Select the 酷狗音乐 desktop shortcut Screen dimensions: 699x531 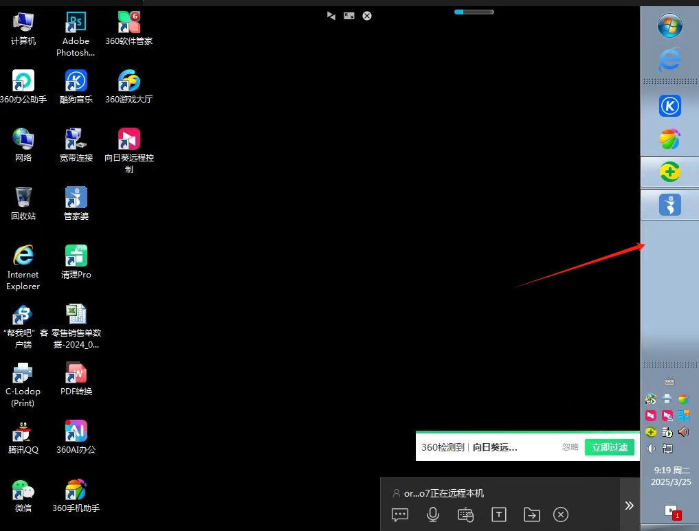pos(76,87)
